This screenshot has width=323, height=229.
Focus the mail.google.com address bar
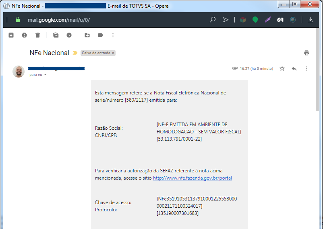coord(59,20)
